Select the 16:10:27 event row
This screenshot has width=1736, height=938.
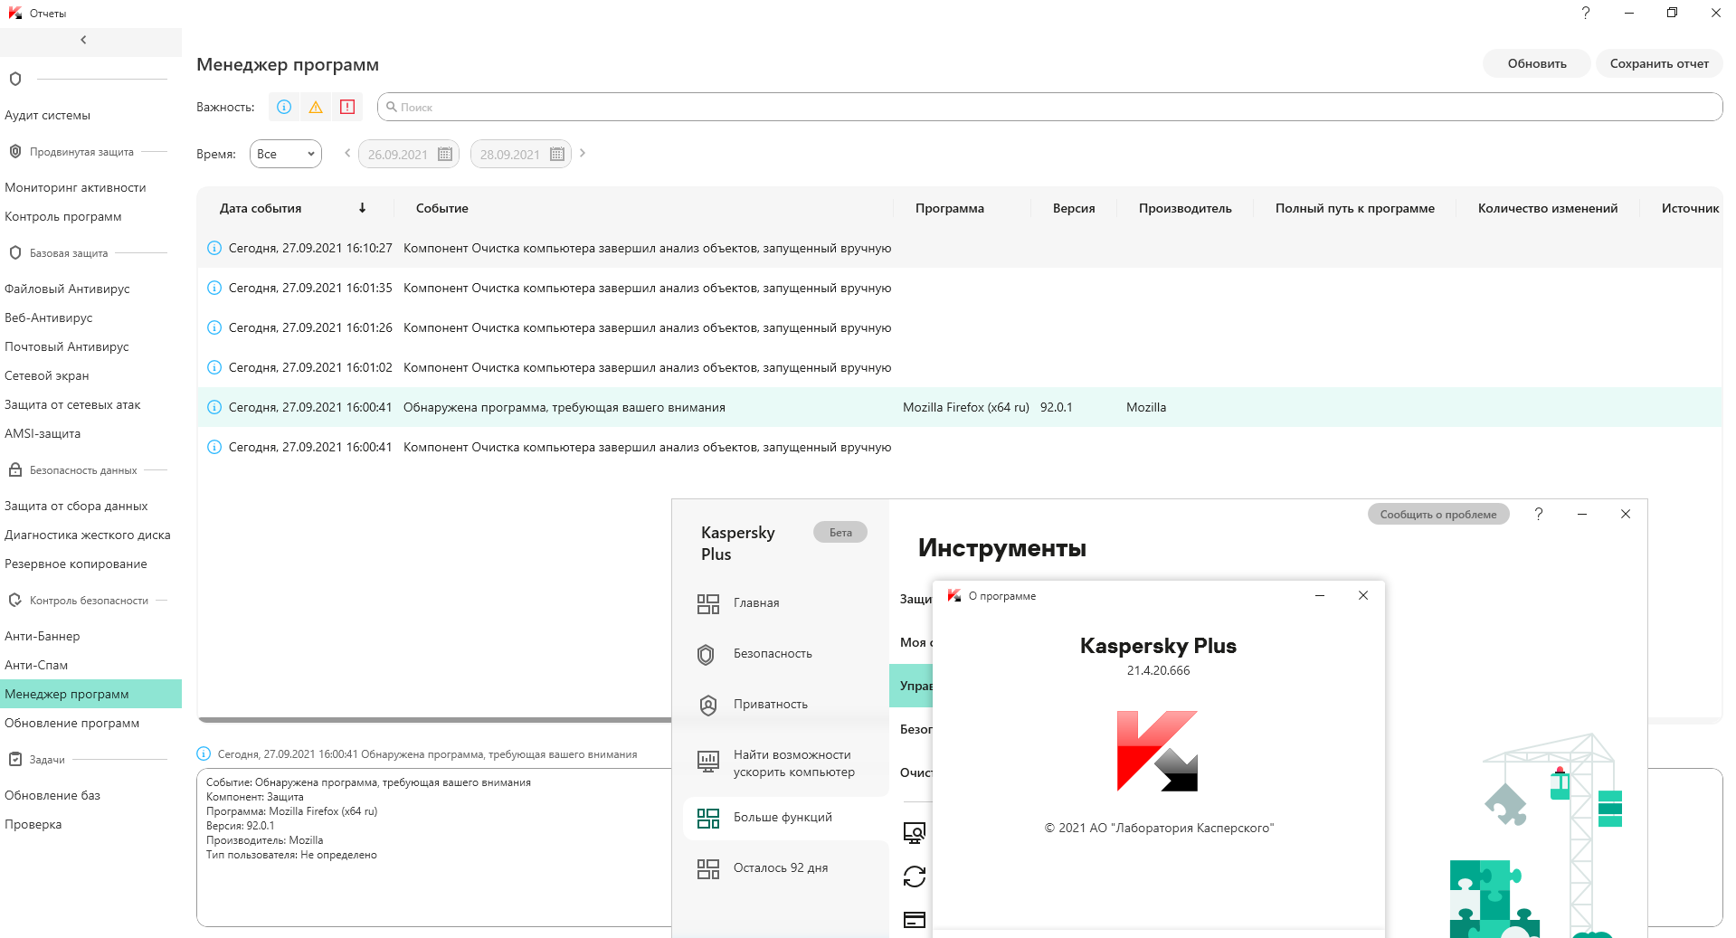click(960, 248)
